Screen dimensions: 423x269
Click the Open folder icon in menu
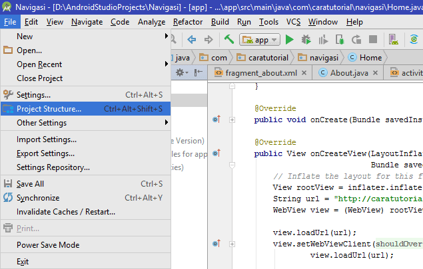pos(8,50)
